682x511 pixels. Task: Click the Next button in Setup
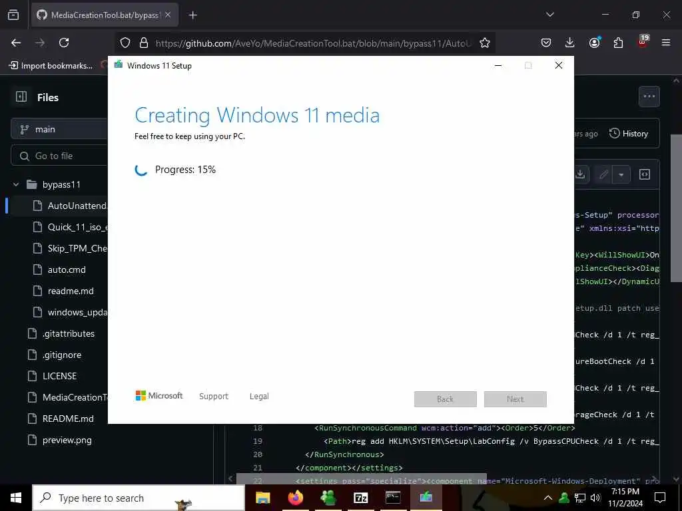click(515, 399)
